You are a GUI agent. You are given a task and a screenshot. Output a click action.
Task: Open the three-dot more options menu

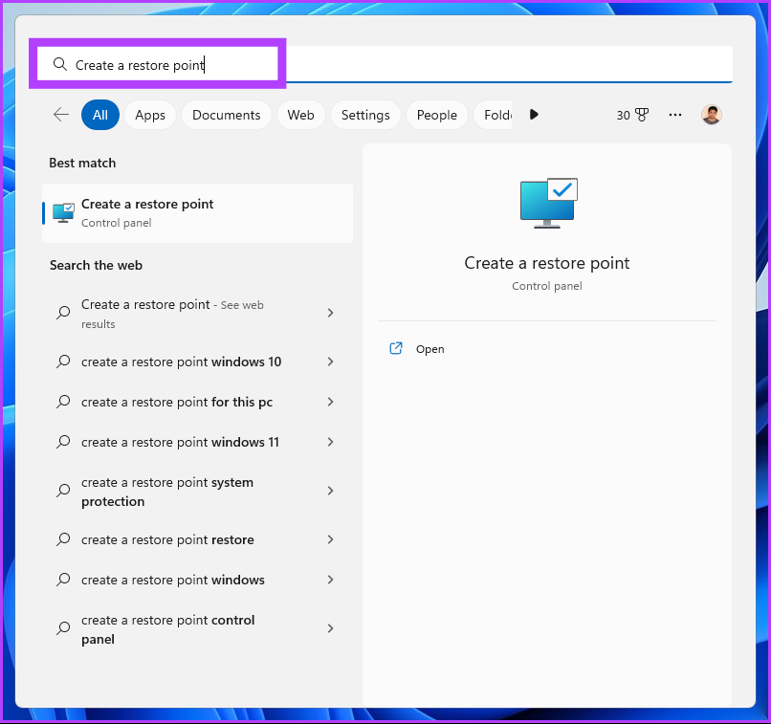click(x=675, y=115)
